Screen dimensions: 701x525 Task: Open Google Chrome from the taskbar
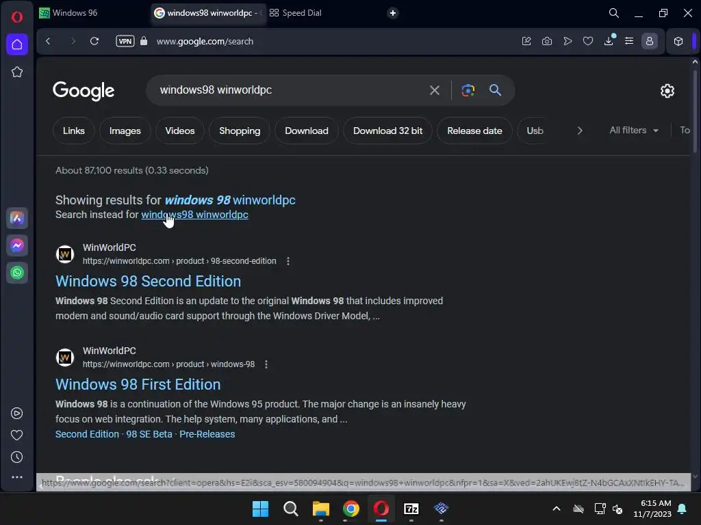point(351,509)
